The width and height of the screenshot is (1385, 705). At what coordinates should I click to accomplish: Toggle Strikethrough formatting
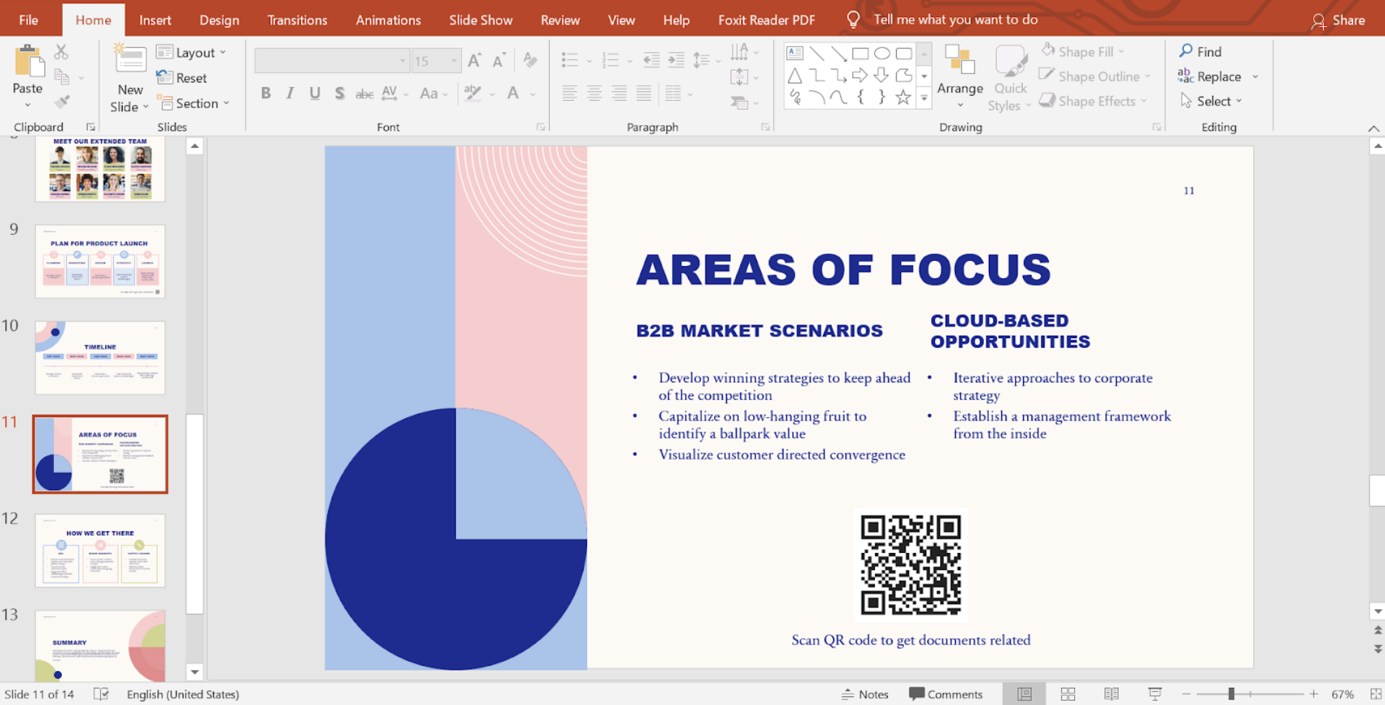coord(364,94)
